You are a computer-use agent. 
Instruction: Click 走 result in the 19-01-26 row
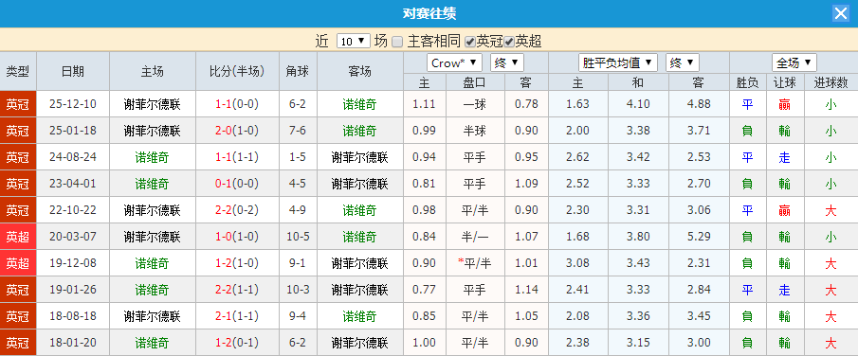785,290
